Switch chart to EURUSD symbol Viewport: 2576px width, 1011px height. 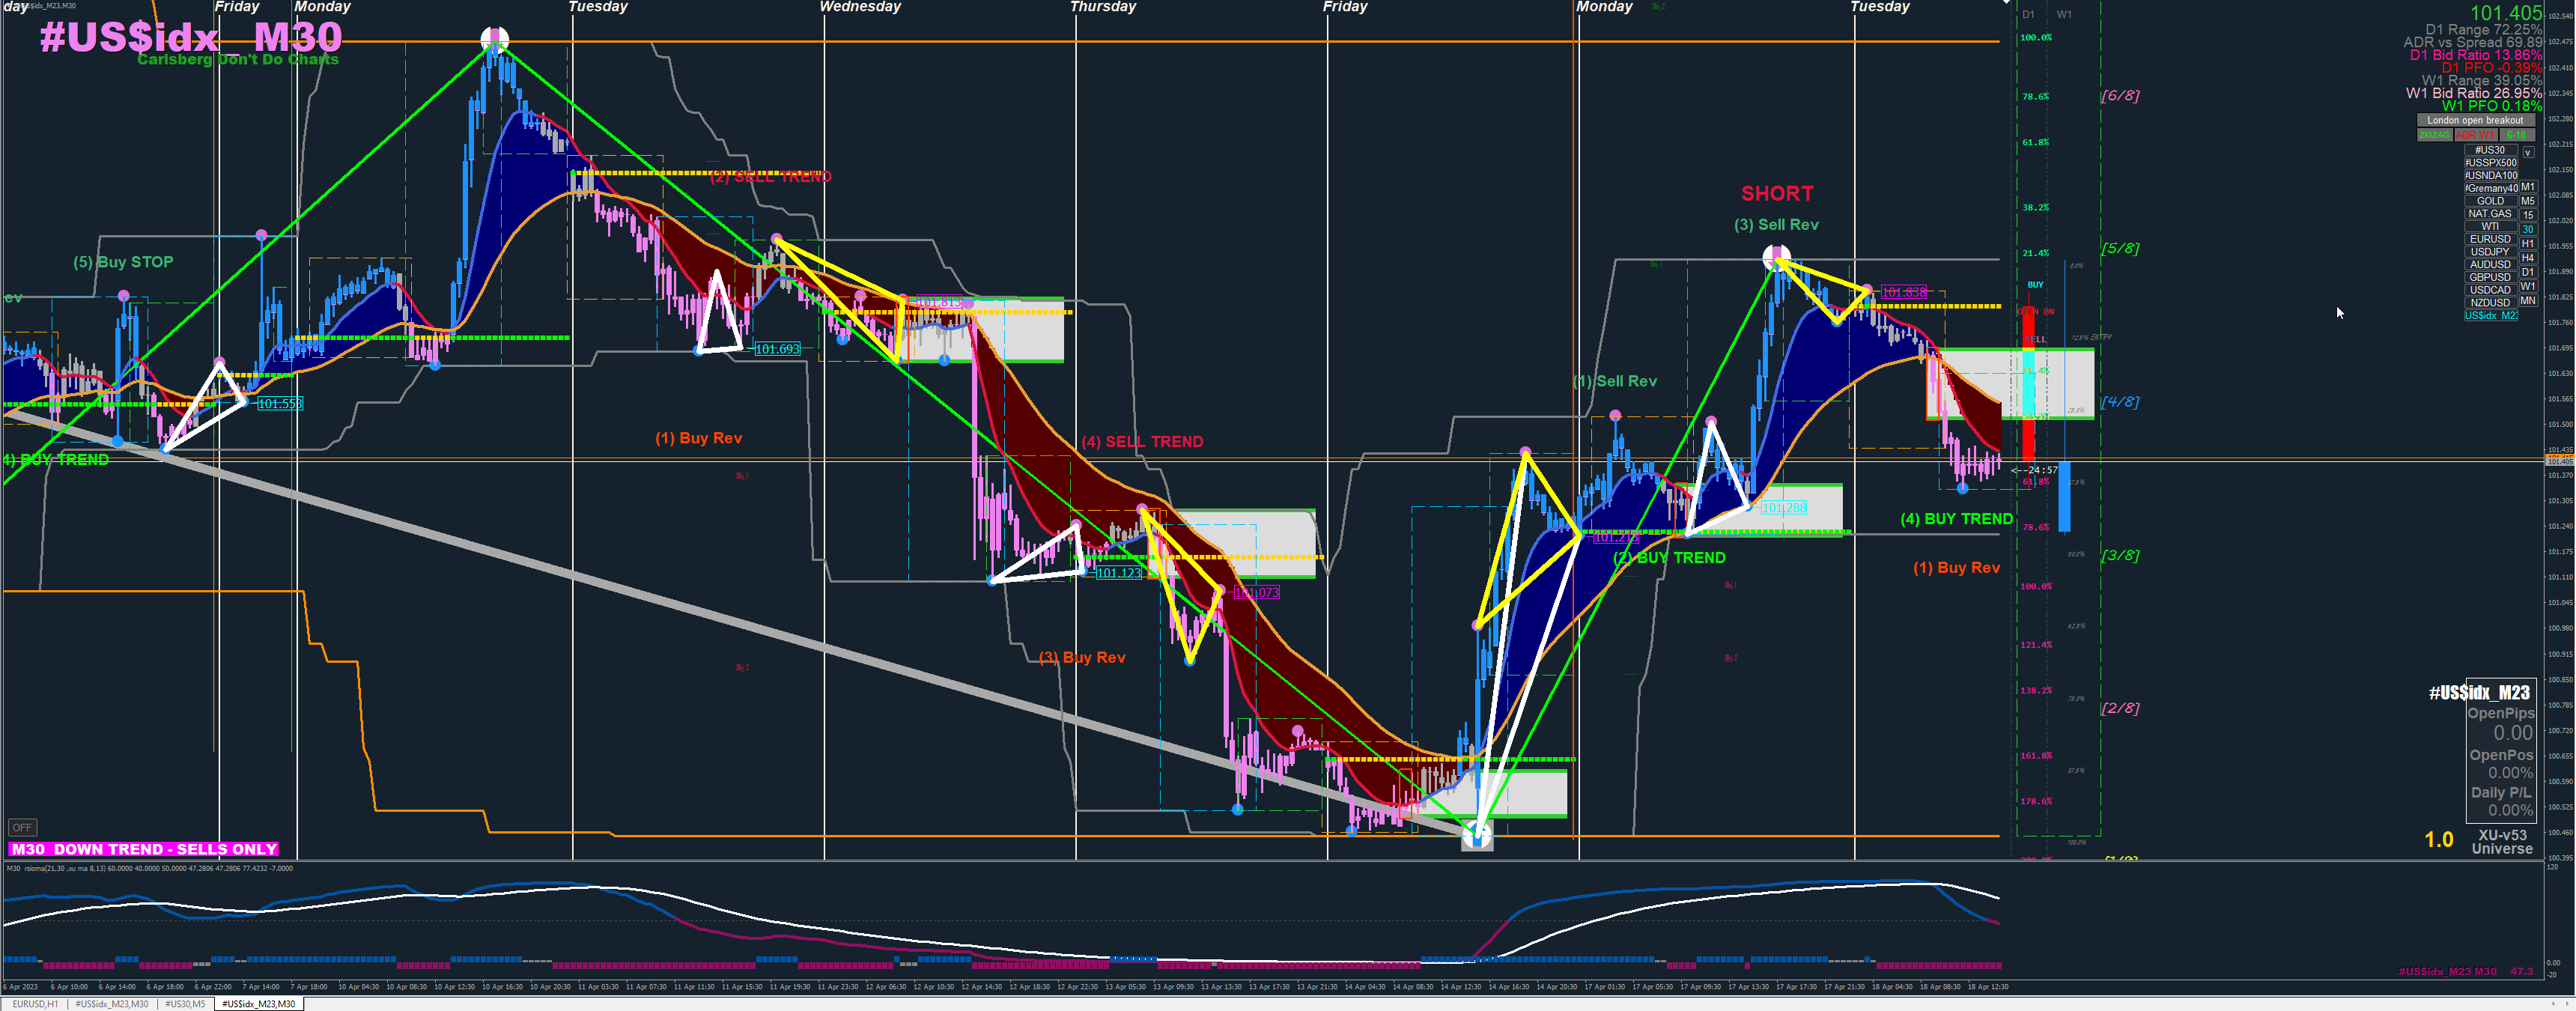point(2491,239)
